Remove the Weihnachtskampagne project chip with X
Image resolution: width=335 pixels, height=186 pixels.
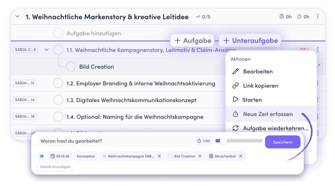point(159,156)
